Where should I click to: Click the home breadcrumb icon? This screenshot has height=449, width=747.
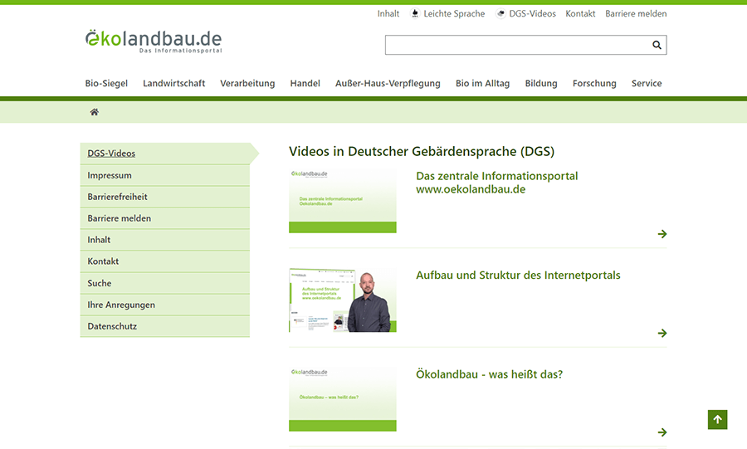coord(95,112)
